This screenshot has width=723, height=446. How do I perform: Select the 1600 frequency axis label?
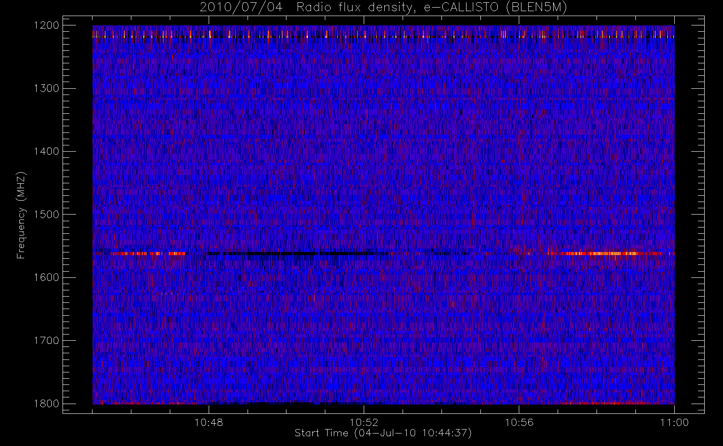(x=46, y=277)
